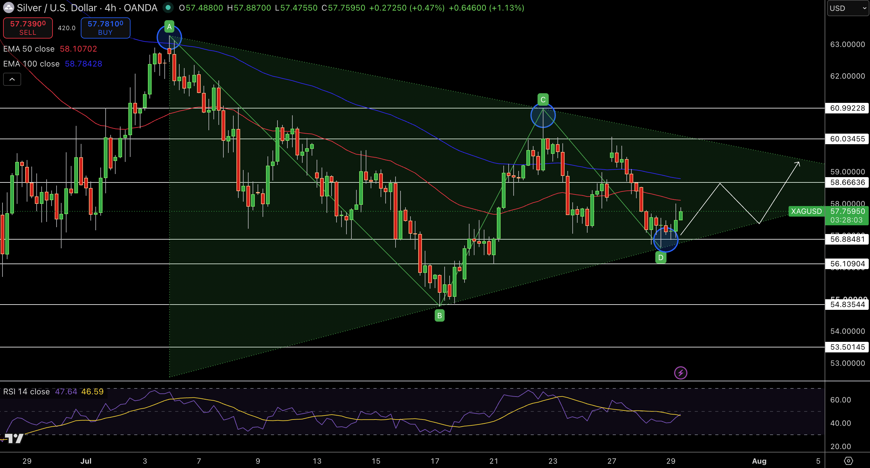870x468 pixels.
Task: Click the Silver / U.S. Dollar title
Action: tap(57, 8)
